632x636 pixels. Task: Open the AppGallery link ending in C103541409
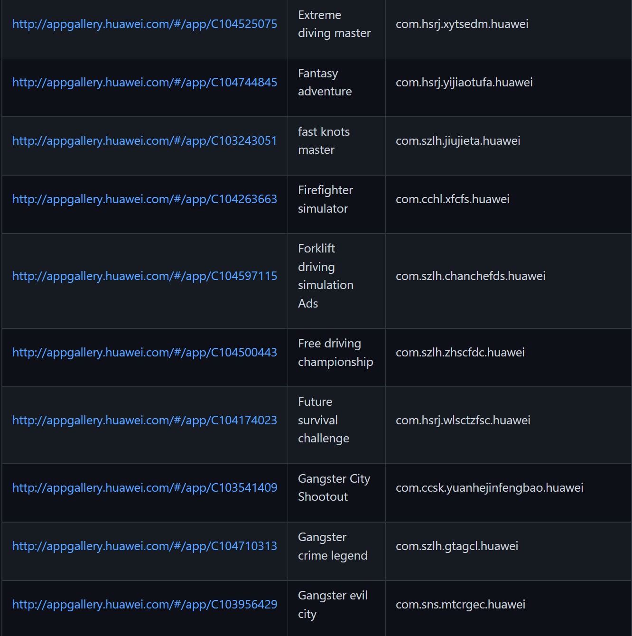tap(145, 488)
